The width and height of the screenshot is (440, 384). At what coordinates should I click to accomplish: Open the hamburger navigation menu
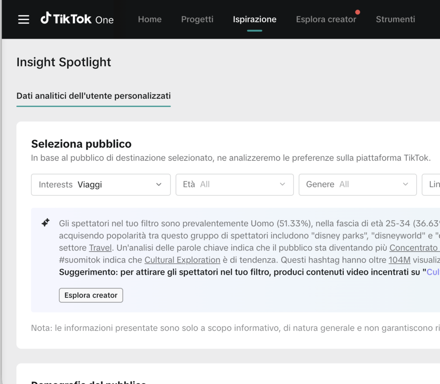click(23, 19)
